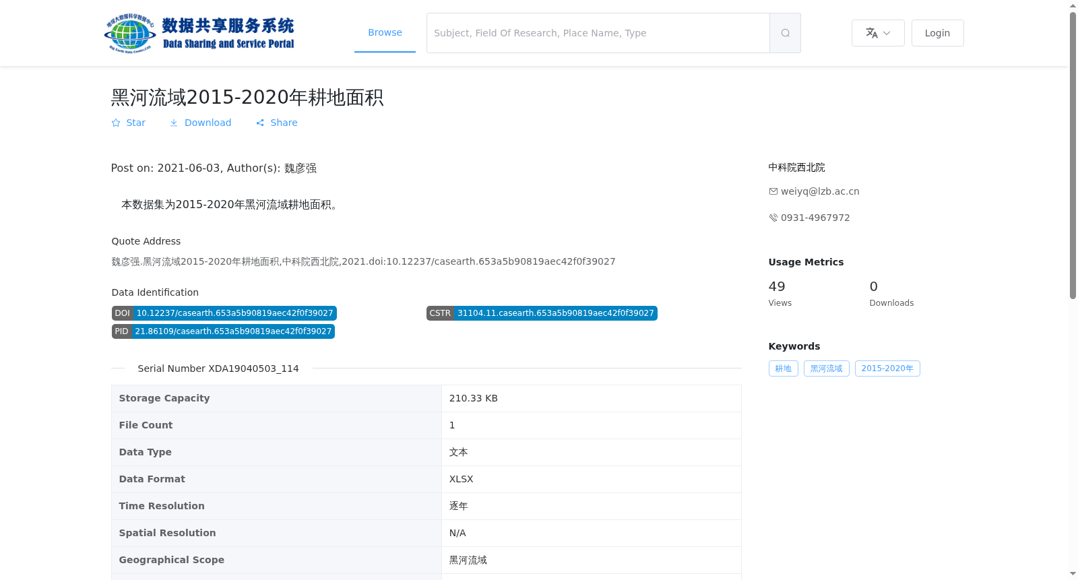This screenshot has height=580, width=1078.
Task: Click the email address weiyq@lzb.ac.cn
Action: (x=820, y=191)
